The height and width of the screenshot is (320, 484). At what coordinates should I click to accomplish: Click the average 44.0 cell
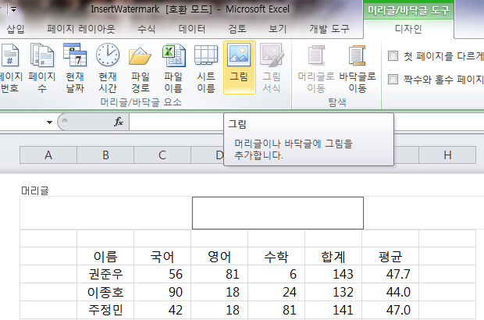(x=390, y=292)
